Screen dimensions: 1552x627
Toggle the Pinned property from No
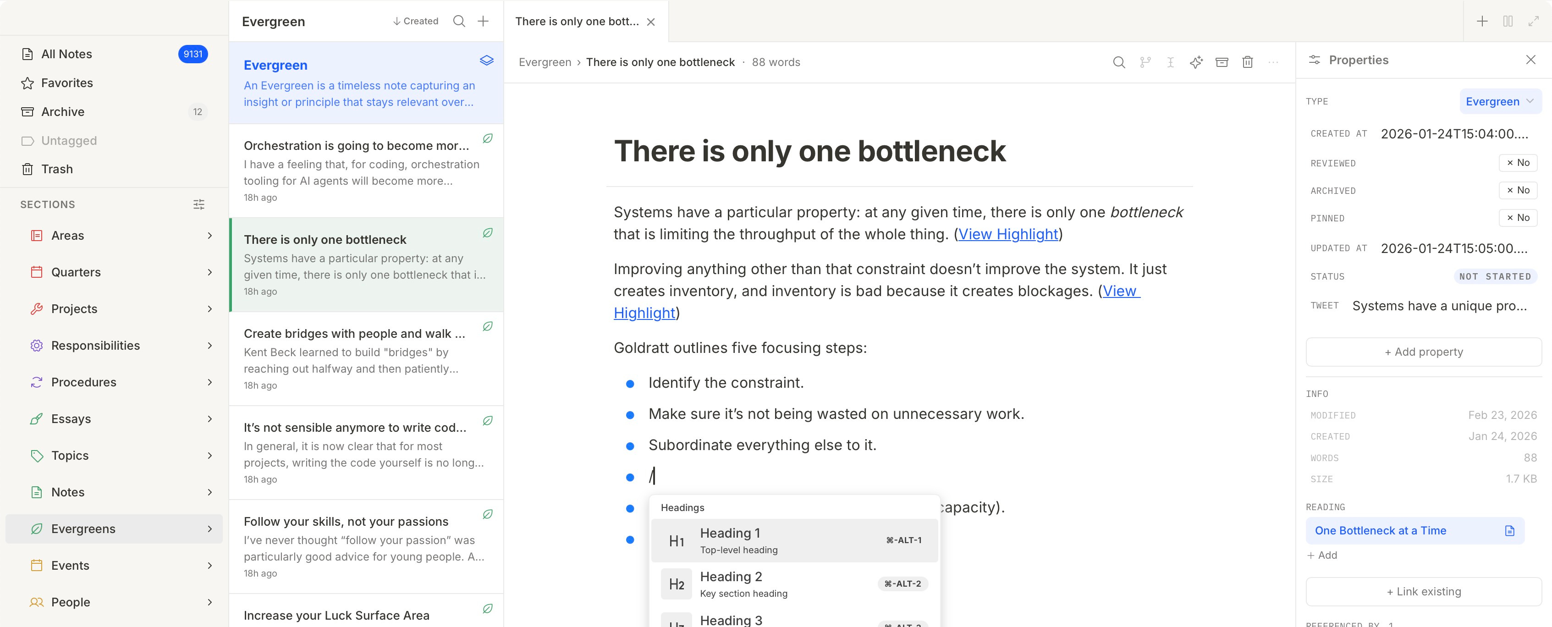pos(1518,218)
